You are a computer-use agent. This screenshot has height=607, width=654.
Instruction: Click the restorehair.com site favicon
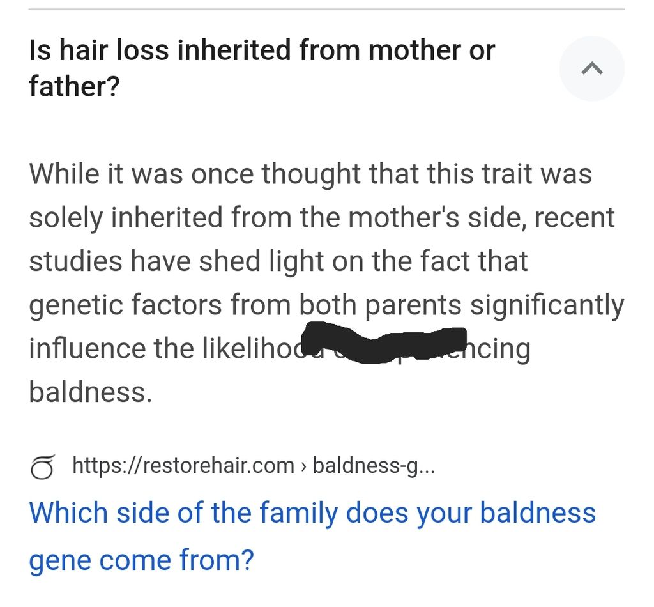[42, 466]
